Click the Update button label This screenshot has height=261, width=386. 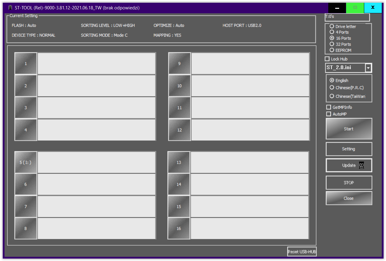click(349, 165)
